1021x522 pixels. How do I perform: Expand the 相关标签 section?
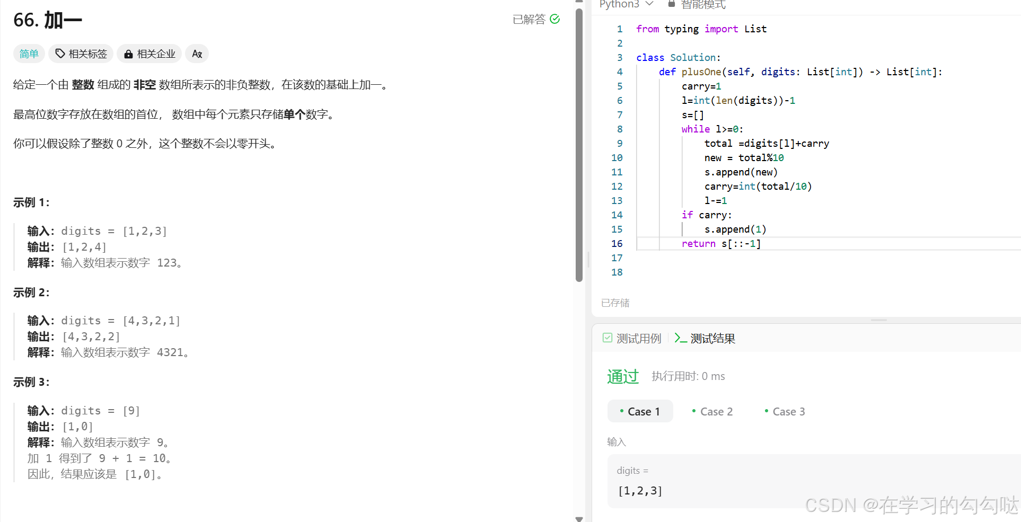click(x=81, y=54)
